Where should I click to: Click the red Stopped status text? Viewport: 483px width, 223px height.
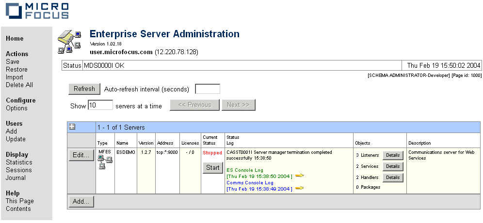[212, 153]
